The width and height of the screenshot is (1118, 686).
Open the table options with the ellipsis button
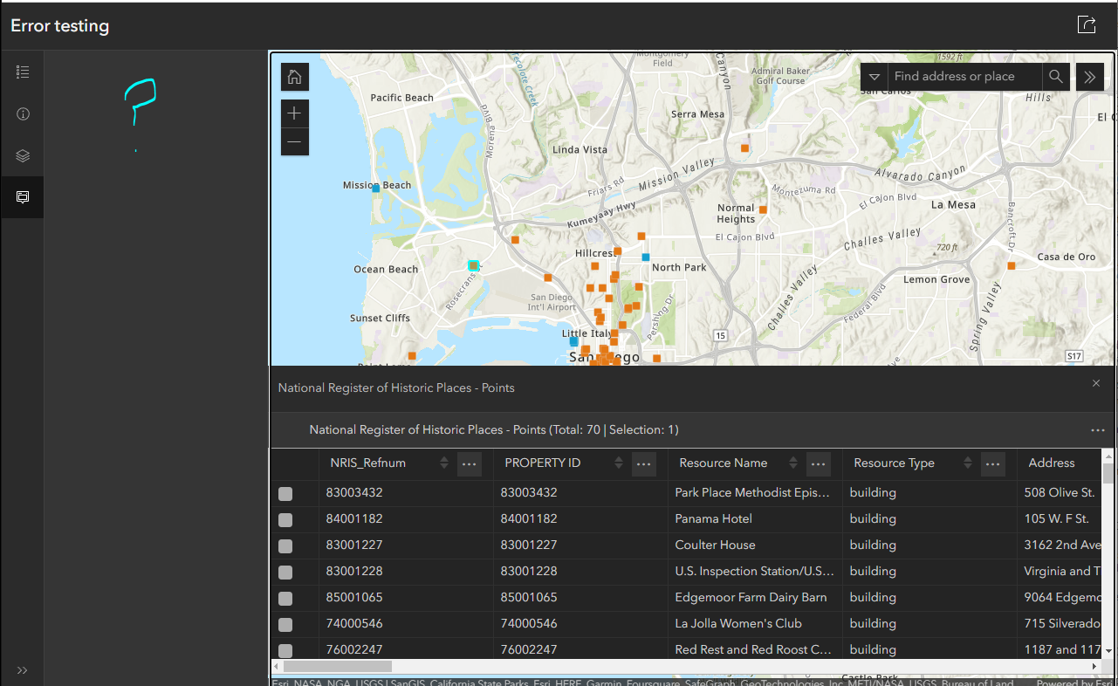coord(1097,429)
